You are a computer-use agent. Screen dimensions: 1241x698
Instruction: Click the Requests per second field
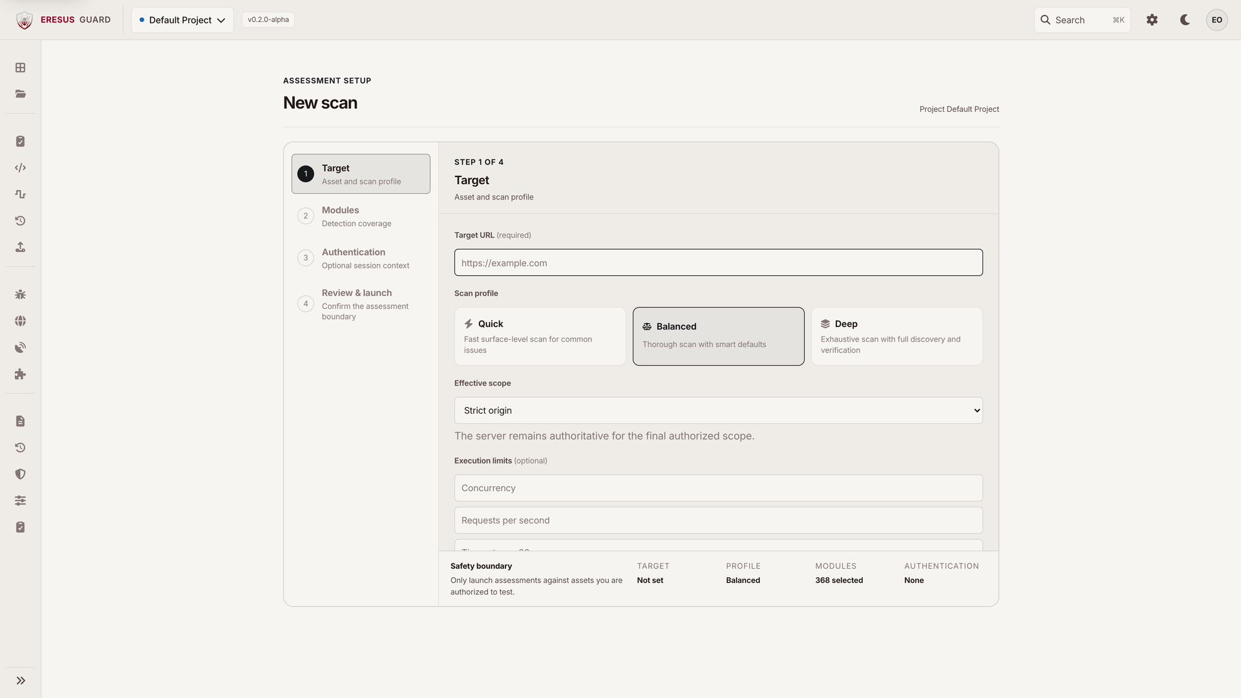[x=719, y=520]
